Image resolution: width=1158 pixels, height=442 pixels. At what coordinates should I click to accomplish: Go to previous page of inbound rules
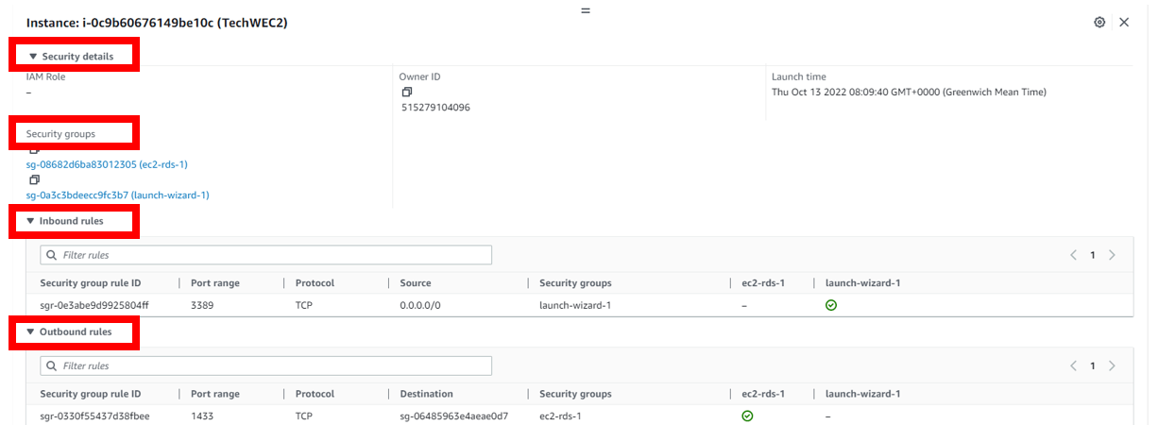1074,255
